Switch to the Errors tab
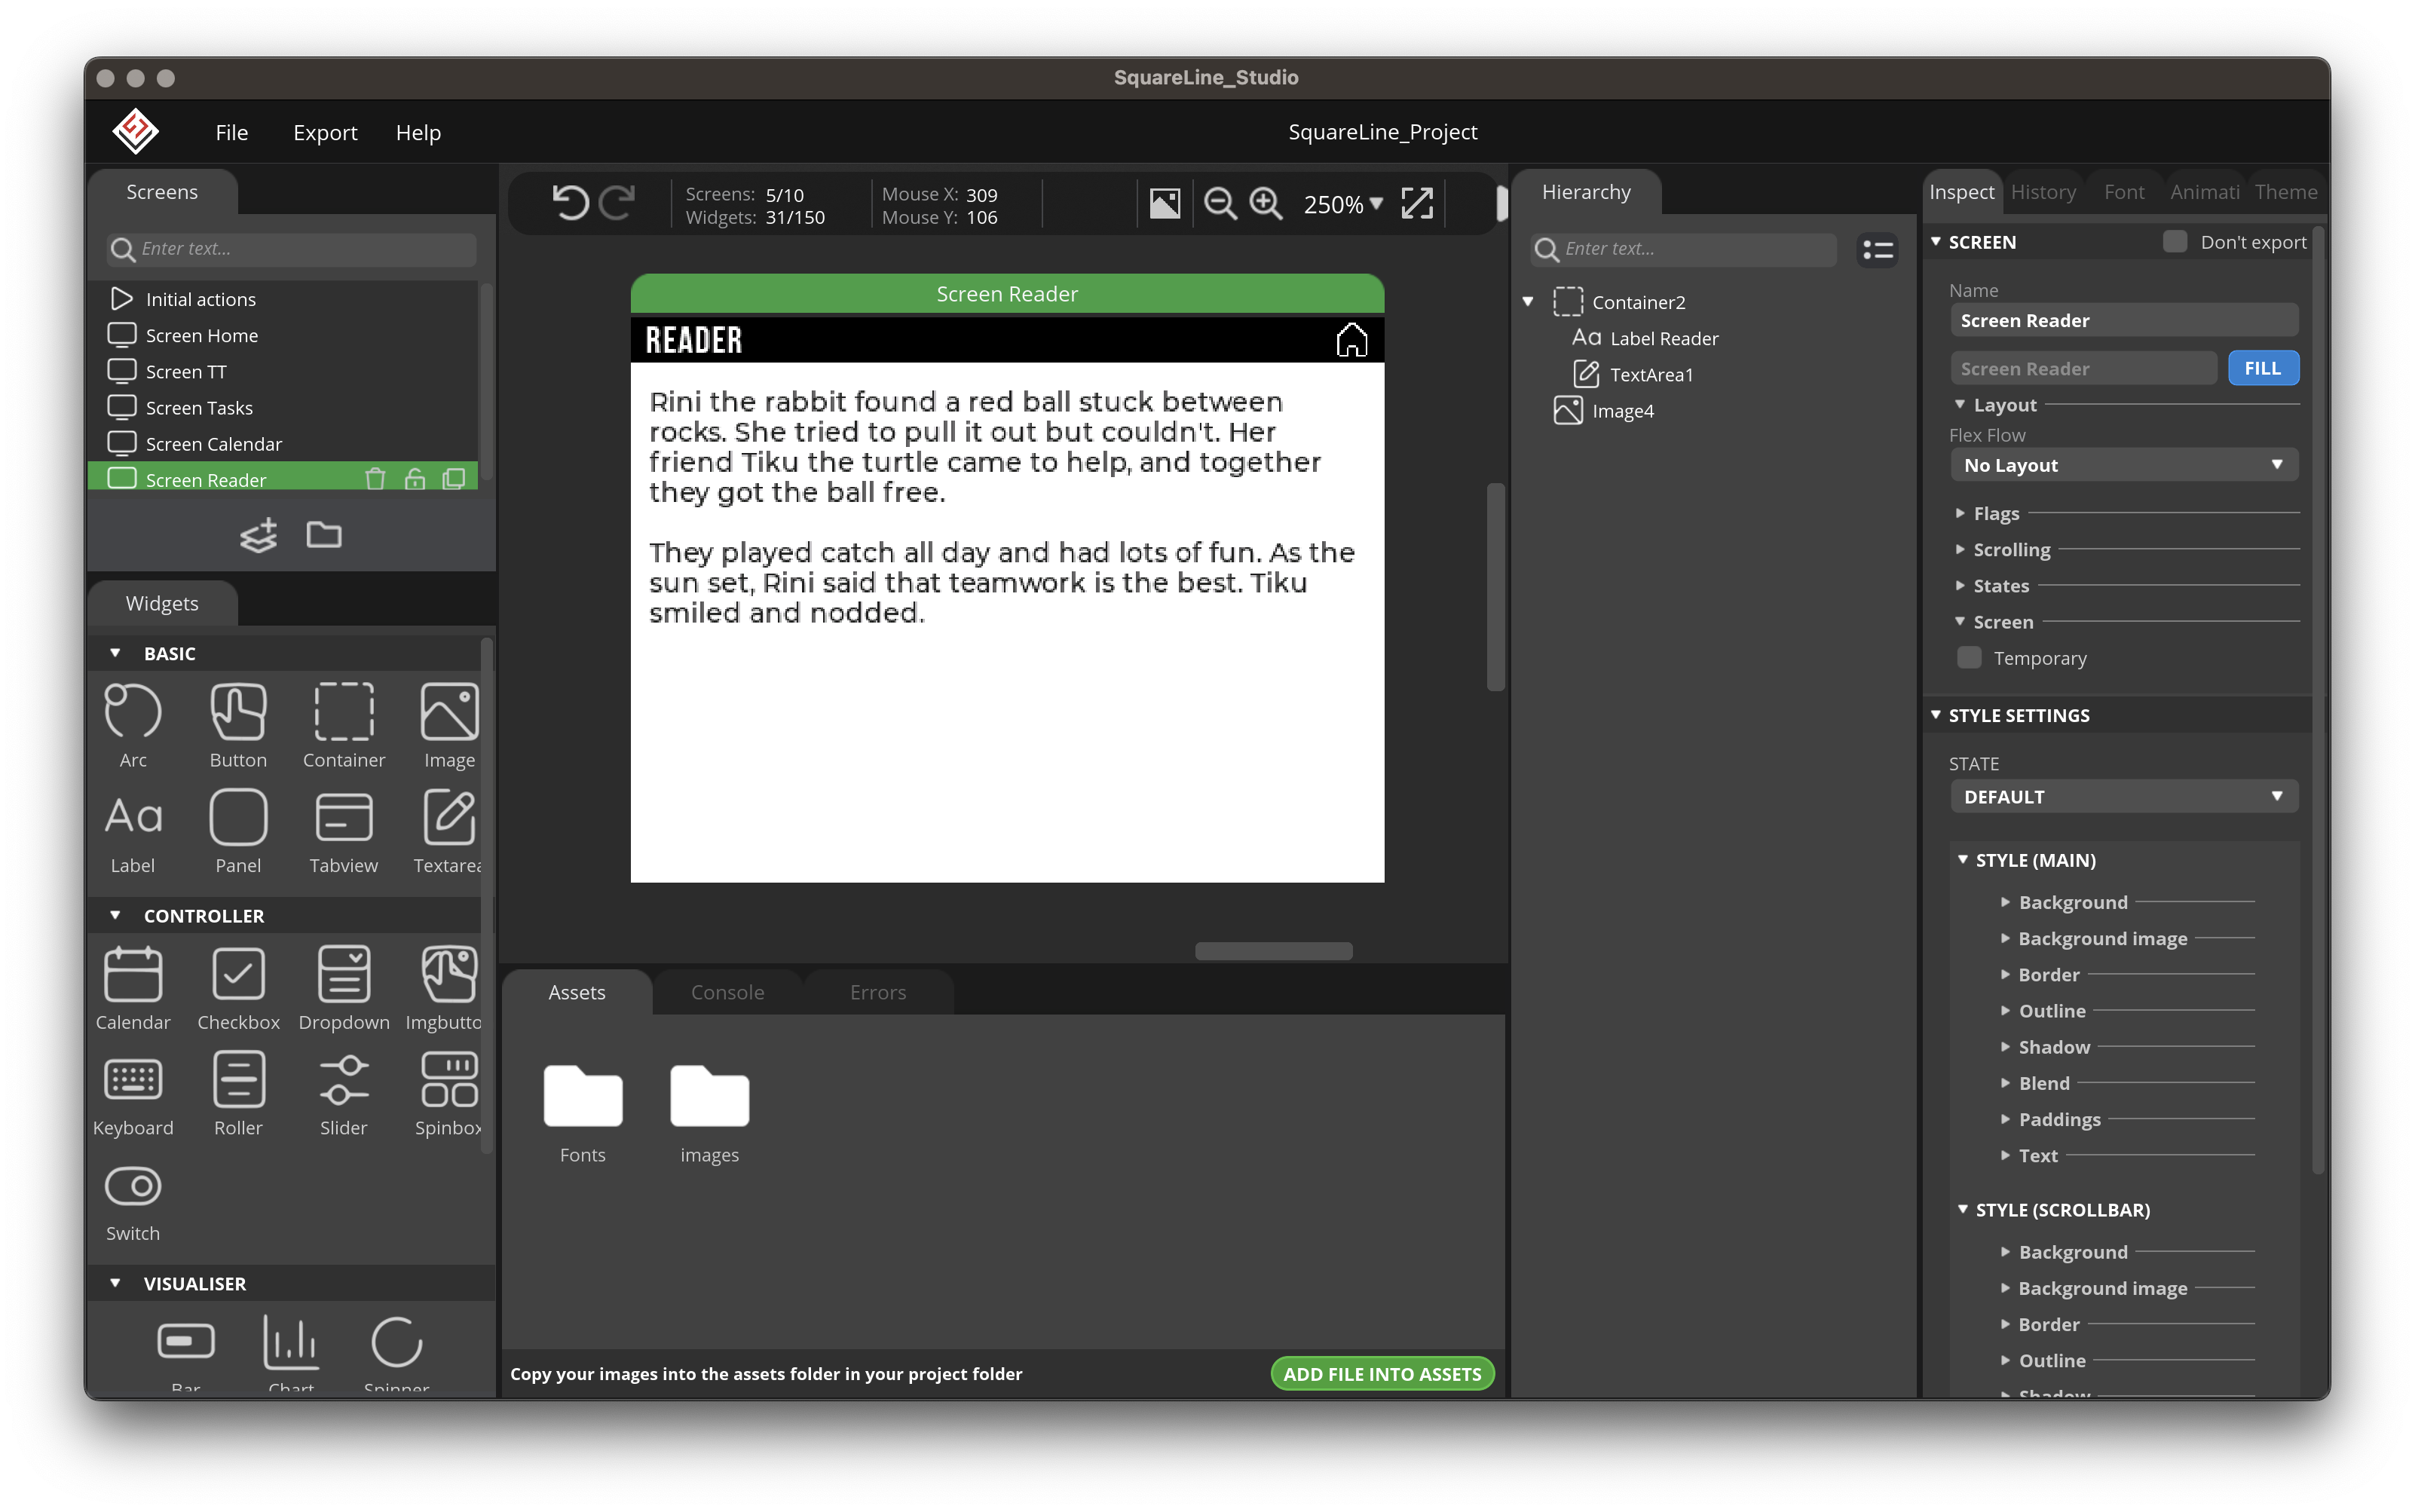The width and height of the screenshot is (2415, 1512). pos(877,992)
